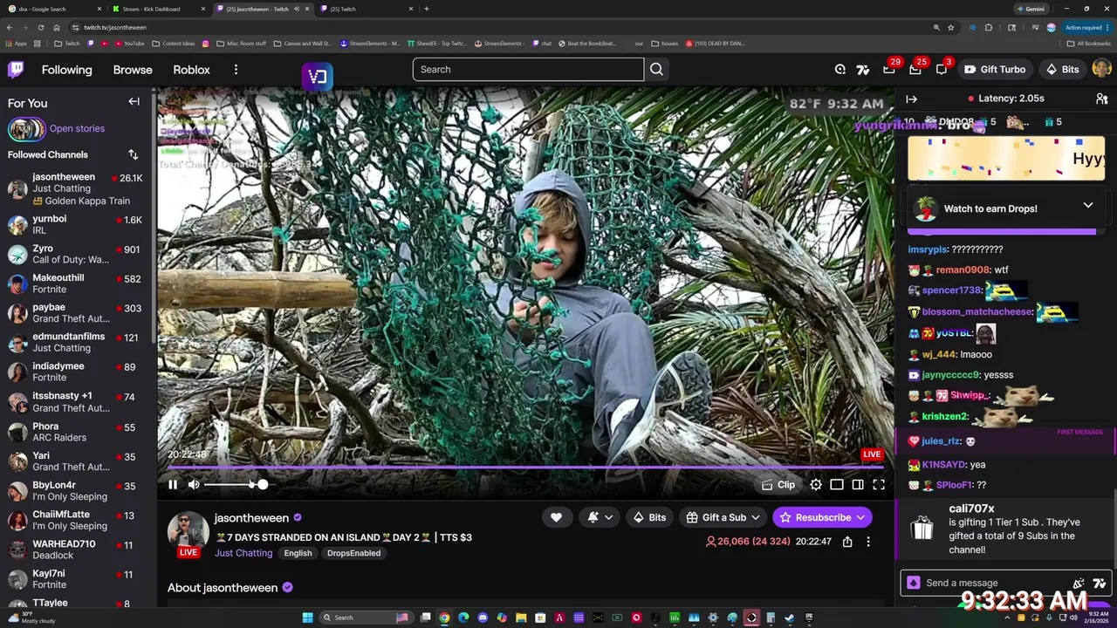Screen dimensions: 1117x628
Task: Collapse the chat panel arrow
Action: point(911,99)
